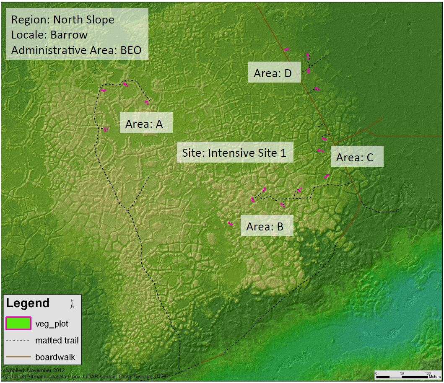Click the Region: North Slope text
The height and width of the screenshot is (383, 444).
63,20
